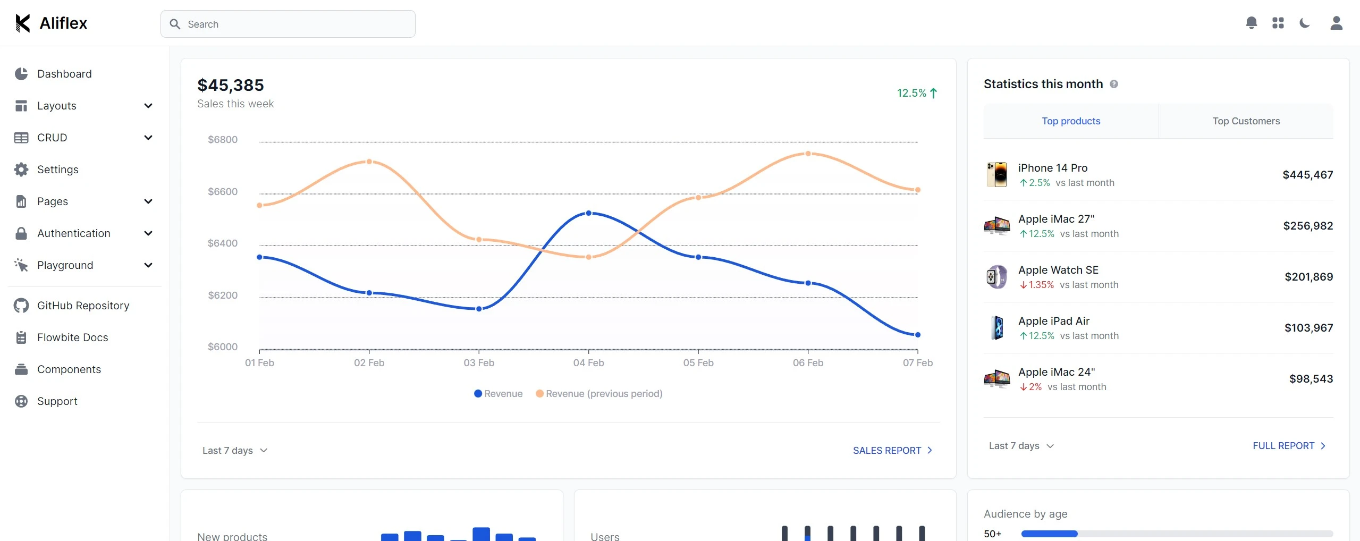The height and width of the screenshot is (541, 1360).
Task: Click the Aliflex brand name
Action: (x=63, y=23)
